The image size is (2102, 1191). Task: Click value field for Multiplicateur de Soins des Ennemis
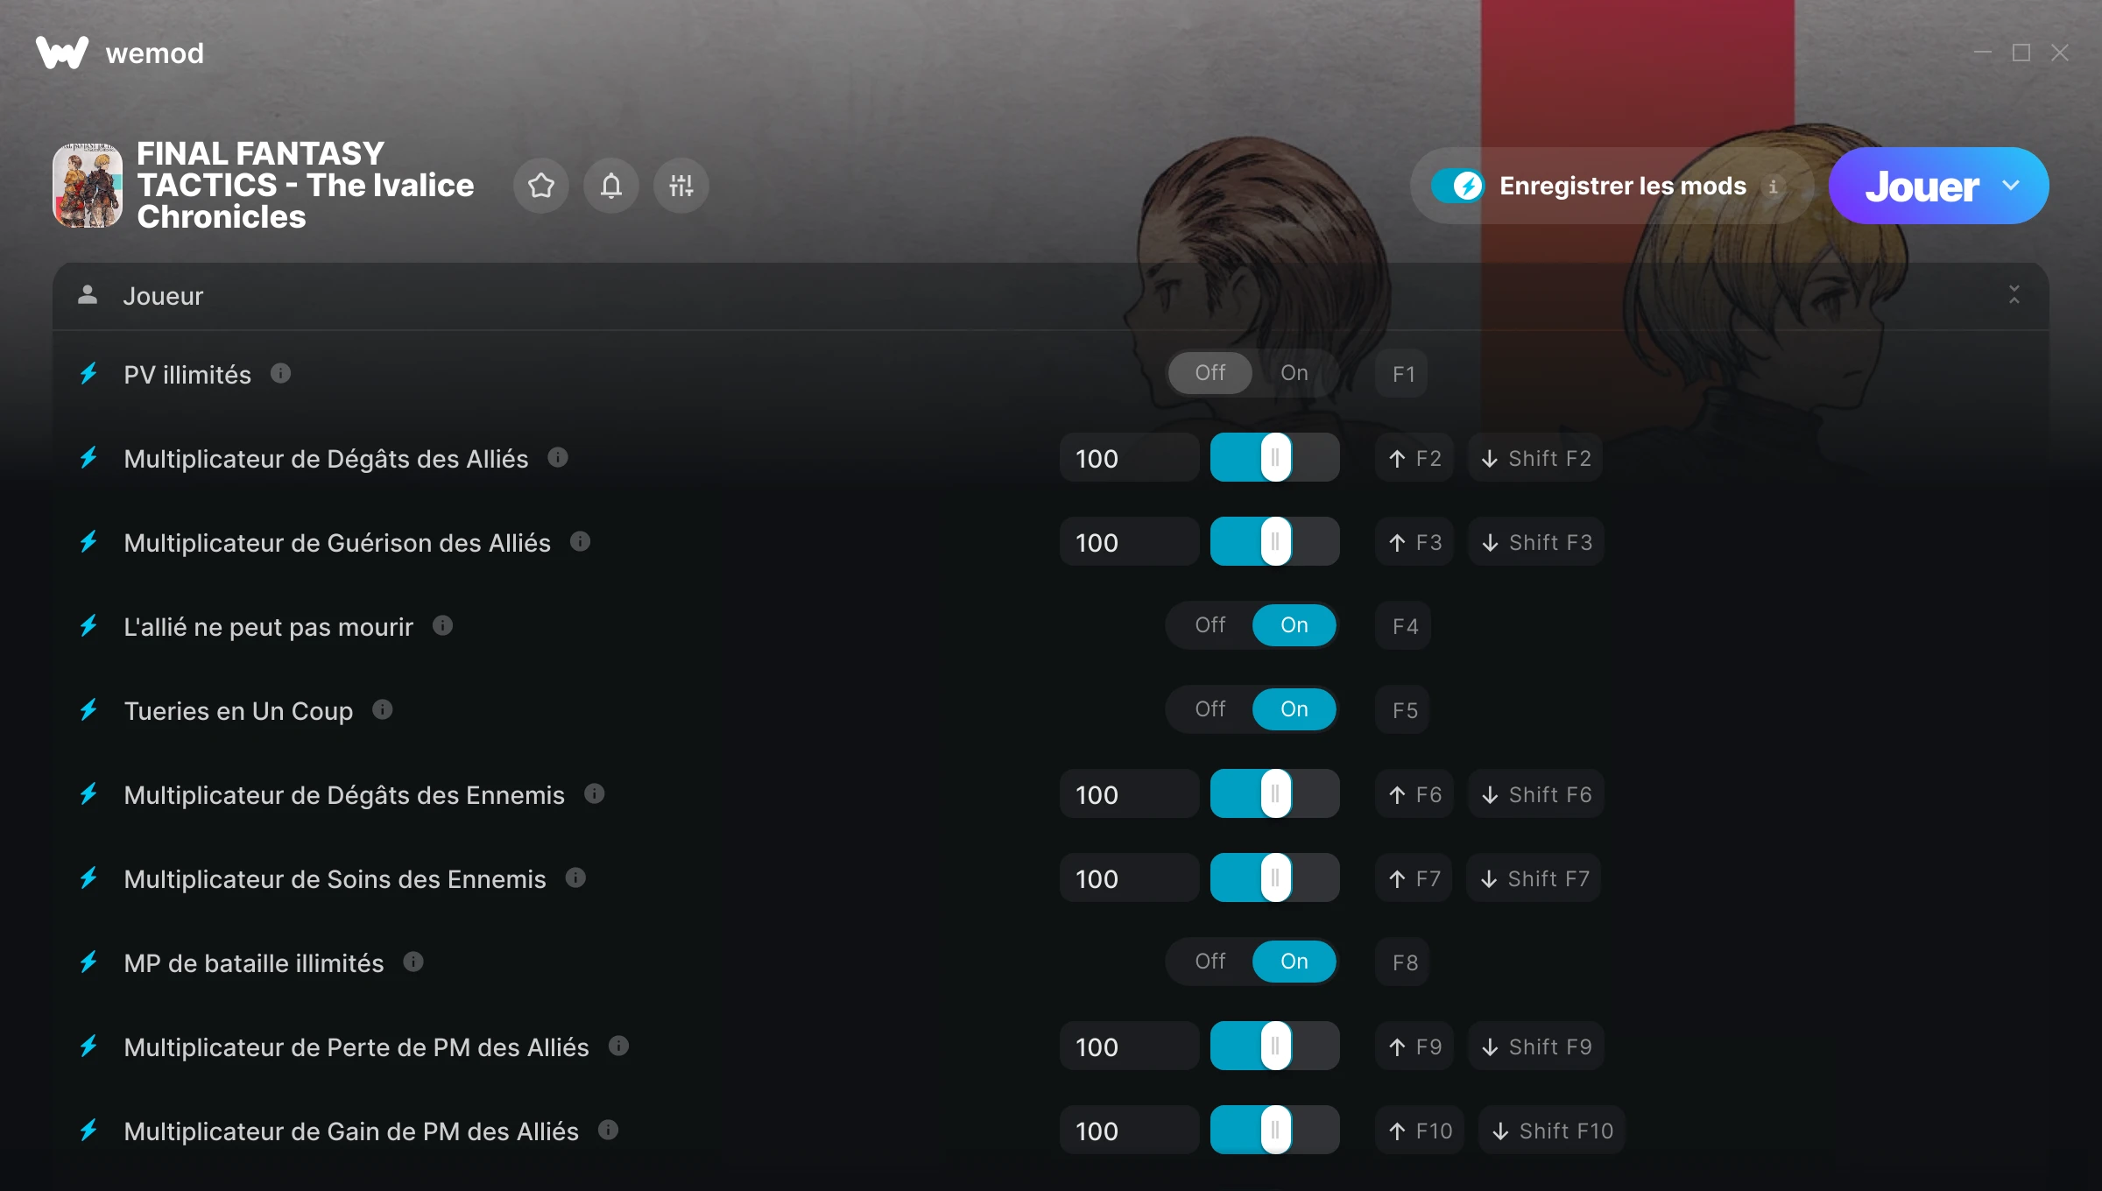tap(1130, 878)
